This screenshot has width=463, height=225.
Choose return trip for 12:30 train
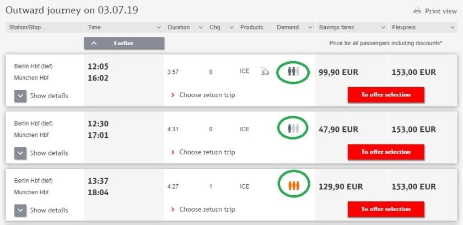207,152
